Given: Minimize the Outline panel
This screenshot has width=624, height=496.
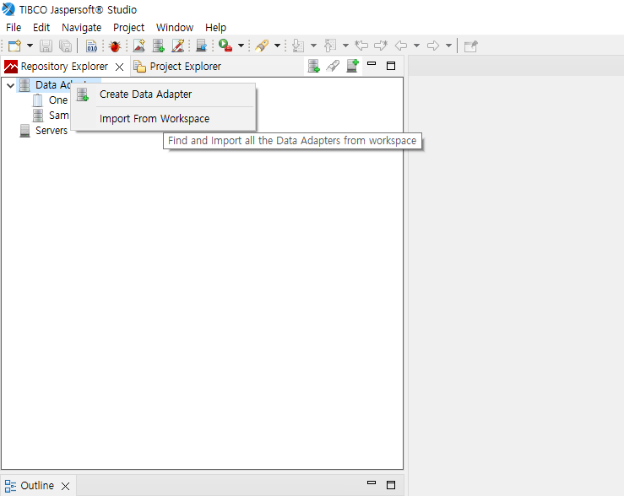Looking at the screenshot, I should click(372, 483).
